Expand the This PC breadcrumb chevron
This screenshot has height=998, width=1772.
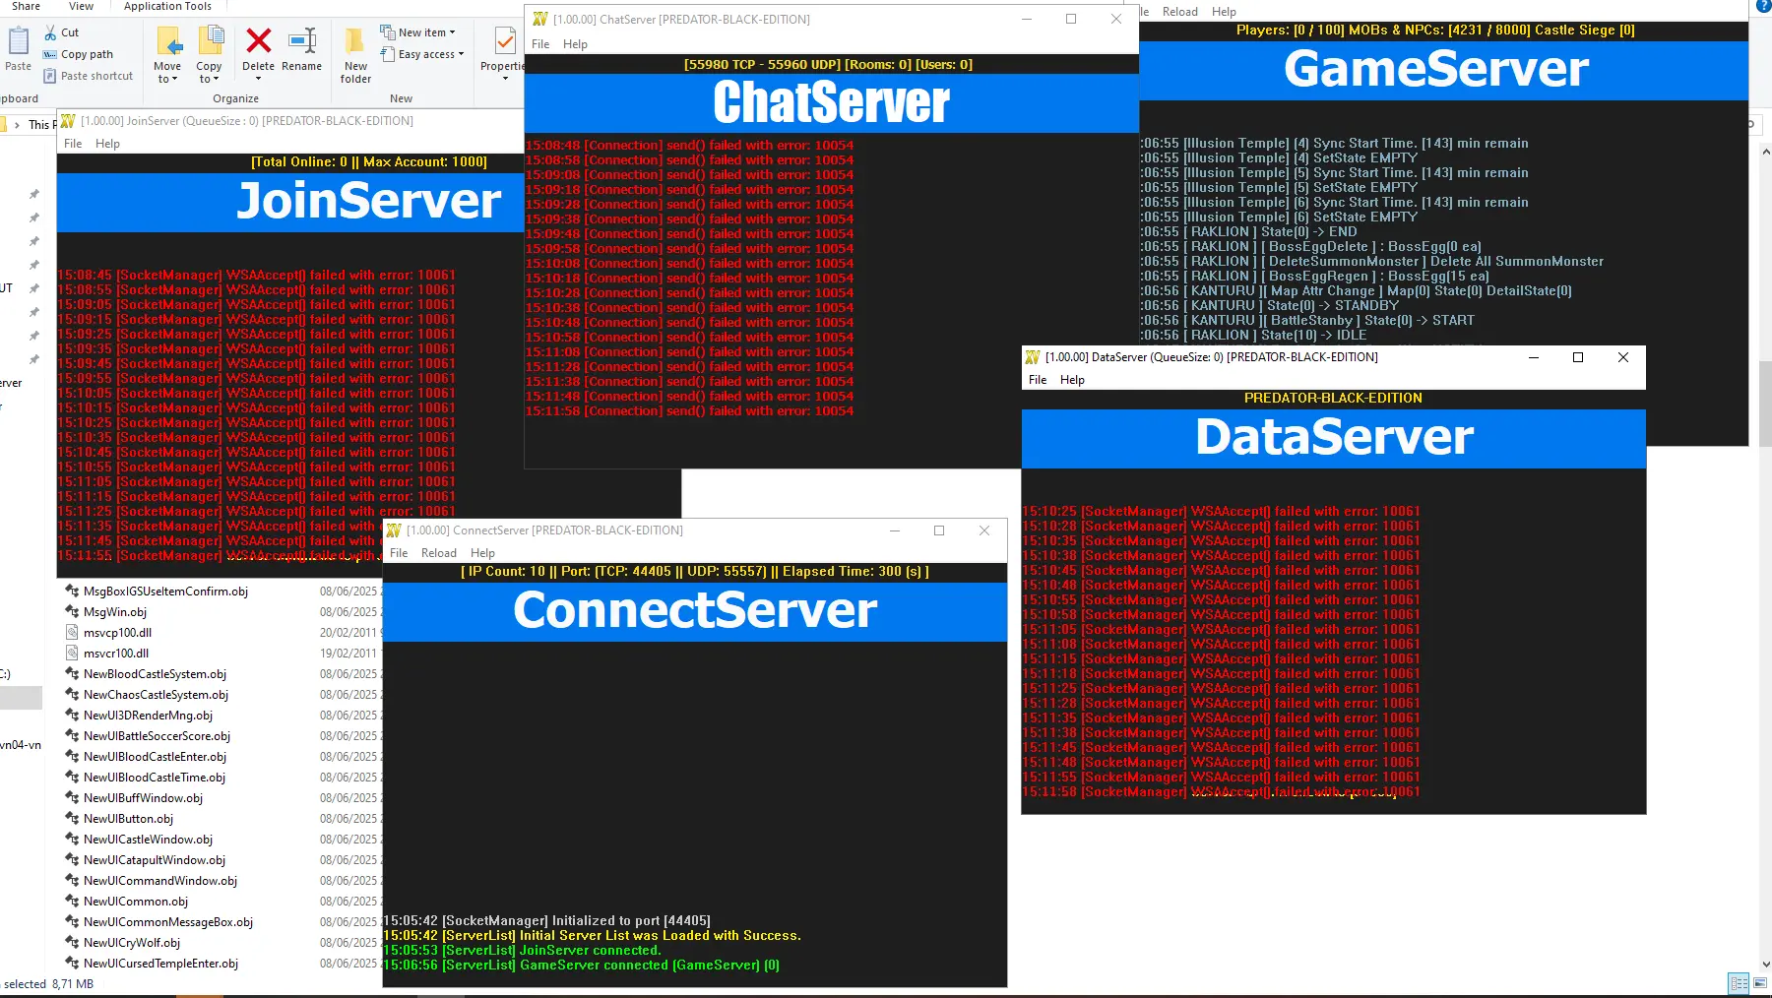click(17, 125)
